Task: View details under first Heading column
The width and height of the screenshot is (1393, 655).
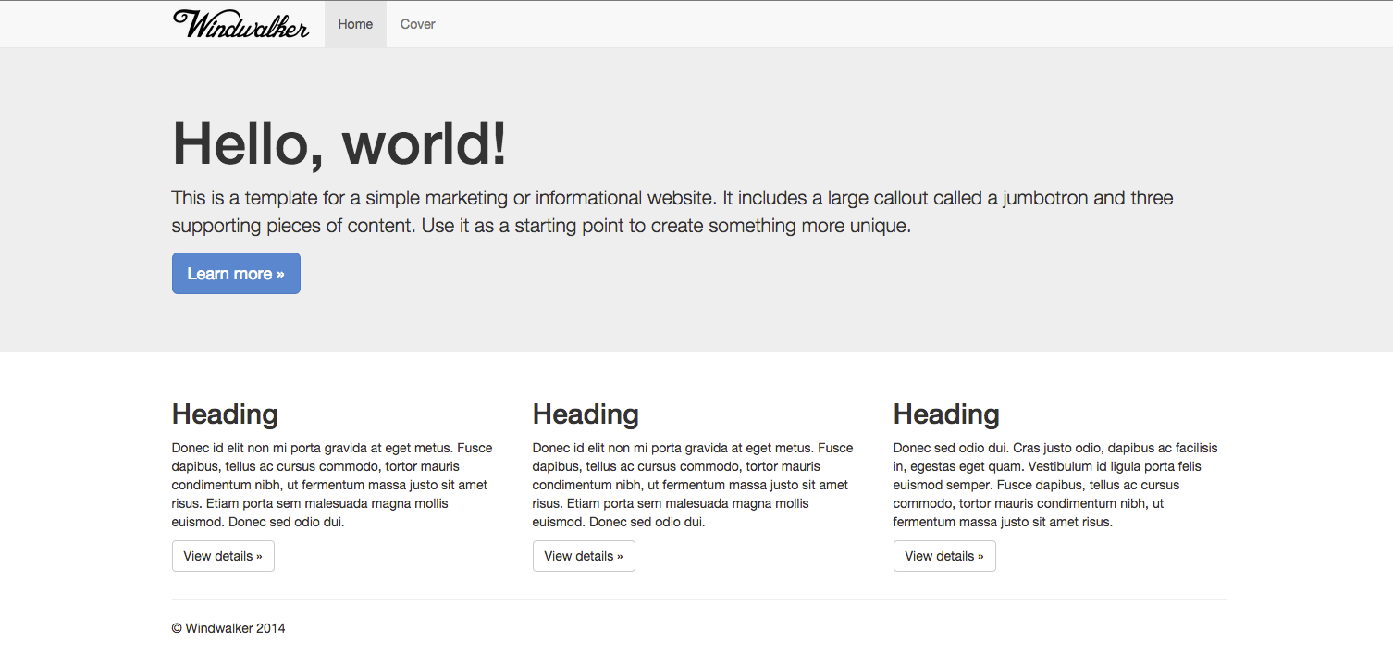Action: point(223,556)
